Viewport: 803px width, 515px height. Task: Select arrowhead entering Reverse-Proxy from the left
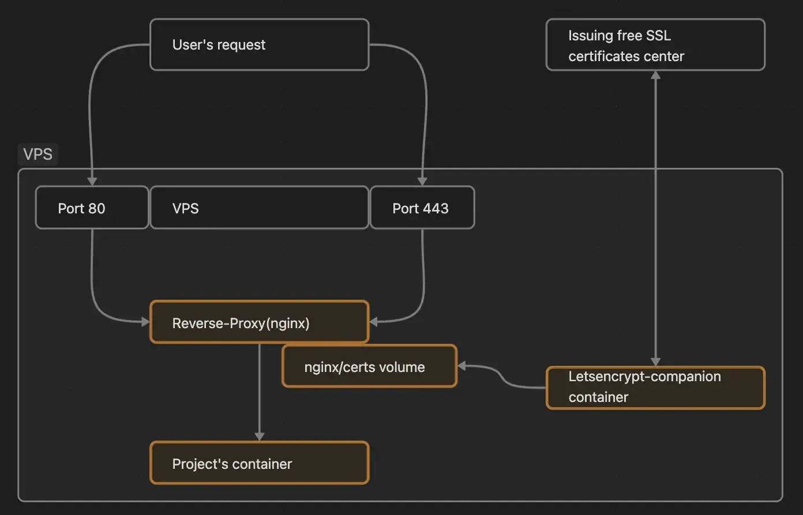[145, 322]
